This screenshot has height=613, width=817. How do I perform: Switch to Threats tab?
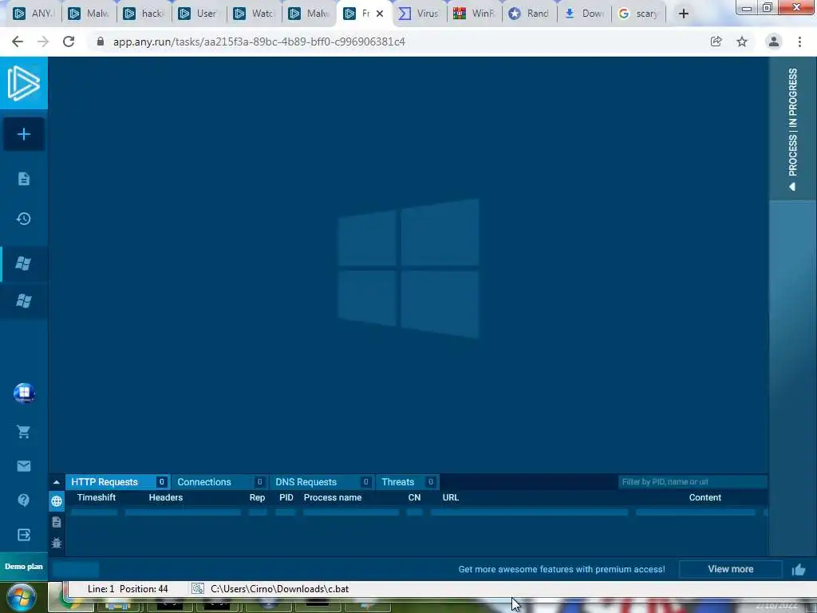click(407, 482)
